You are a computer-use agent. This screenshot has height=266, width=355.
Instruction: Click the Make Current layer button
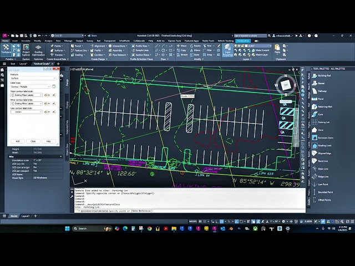260,50
